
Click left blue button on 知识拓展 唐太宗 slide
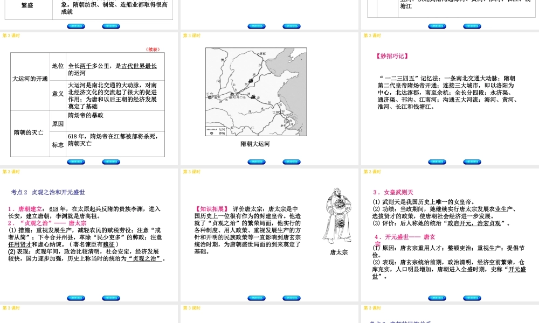[257, 298]
